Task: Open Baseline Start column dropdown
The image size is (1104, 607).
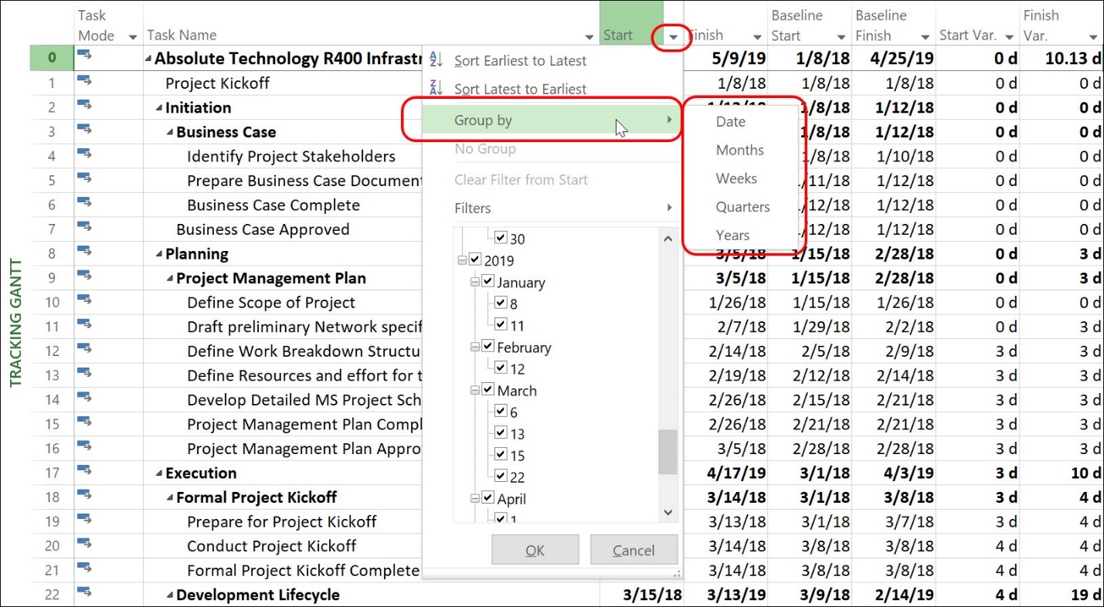Action: click(x=841, y=36)
